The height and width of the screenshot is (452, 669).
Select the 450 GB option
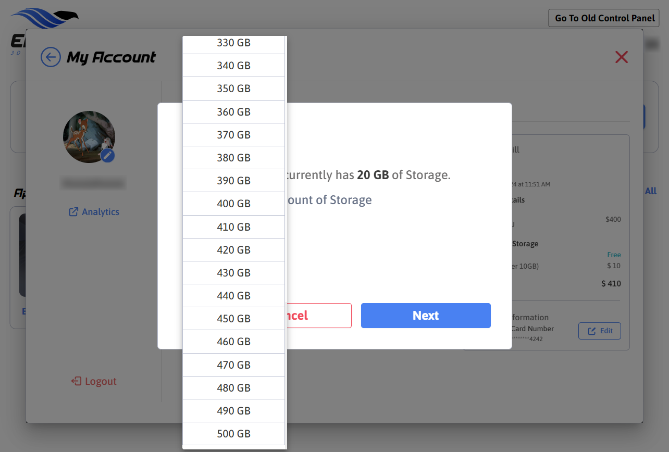pos(233,319)
